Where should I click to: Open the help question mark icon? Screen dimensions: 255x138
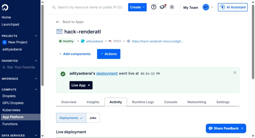(x=153, y=7)
